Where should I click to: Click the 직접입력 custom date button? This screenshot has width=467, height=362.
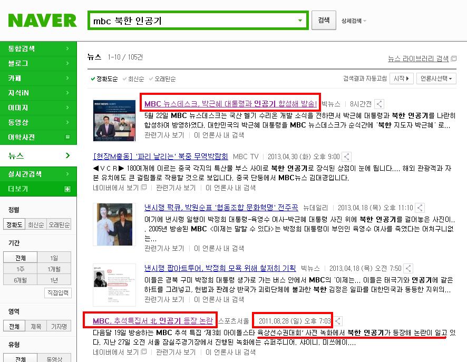[58, 292]
